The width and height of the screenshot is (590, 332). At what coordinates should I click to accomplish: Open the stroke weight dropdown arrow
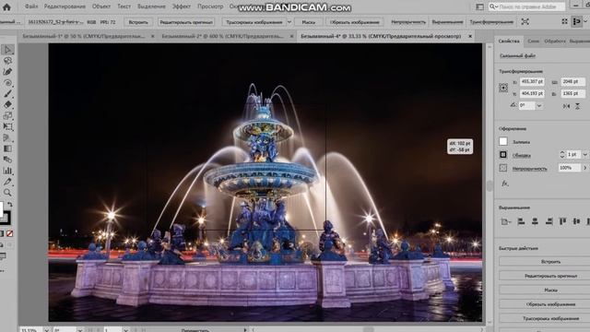pyautogui.click(x=585, y=155)
